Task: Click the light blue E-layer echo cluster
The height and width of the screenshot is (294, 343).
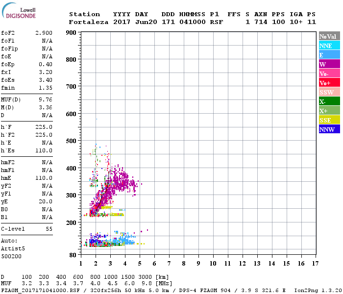Action: tap(123, 239)
